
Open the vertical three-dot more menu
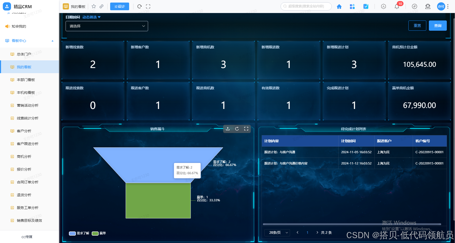coord(448,6)
